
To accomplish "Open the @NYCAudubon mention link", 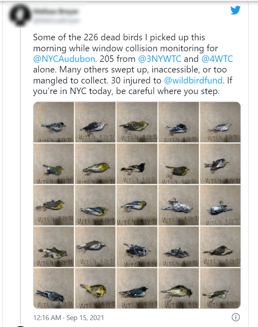I will tap(64, 59).
